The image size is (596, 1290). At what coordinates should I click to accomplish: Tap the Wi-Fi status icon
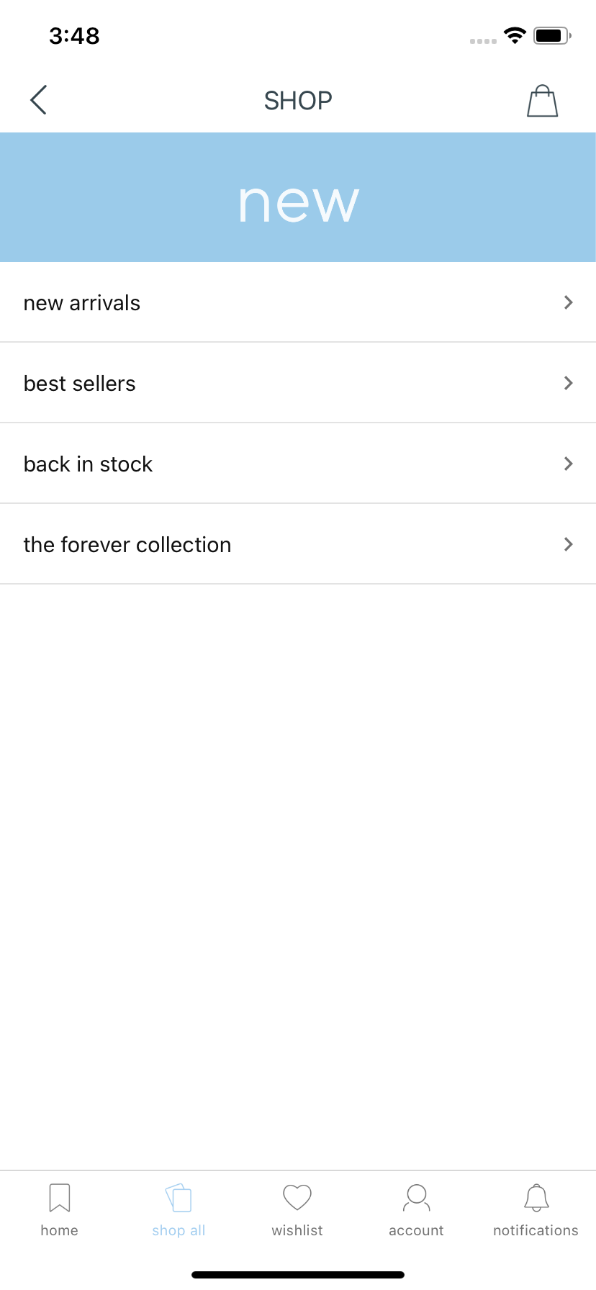515,35
